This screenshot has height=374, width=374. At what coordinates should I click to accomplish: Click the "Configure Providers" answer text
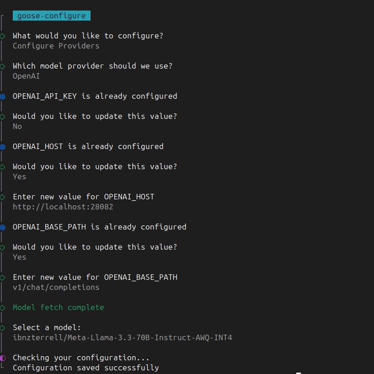[x=56, y=46]
